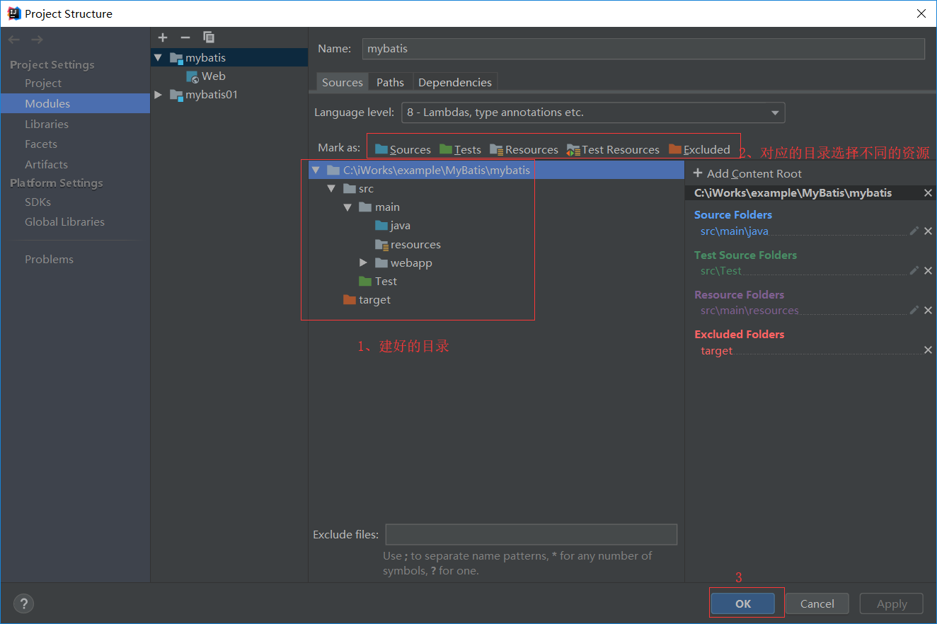Collapse the main folder in tree
This screenshot has height=624, width=937.
[347, 207]
